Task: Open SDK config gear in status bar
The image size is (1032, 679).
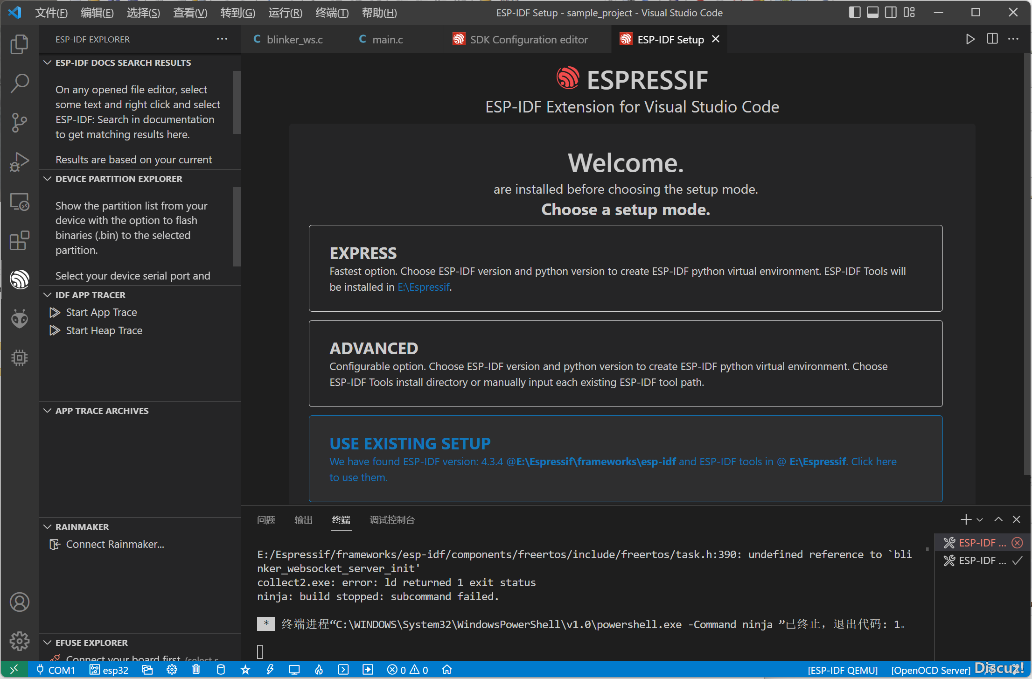Action: point(172,670)
